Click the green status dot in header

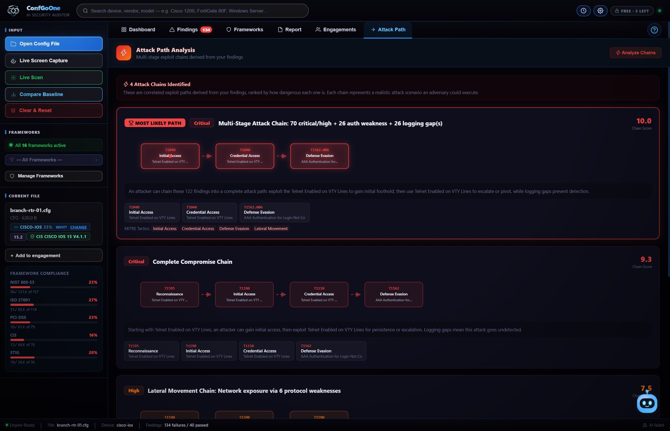pyautogui.click(x=660, y=11)
